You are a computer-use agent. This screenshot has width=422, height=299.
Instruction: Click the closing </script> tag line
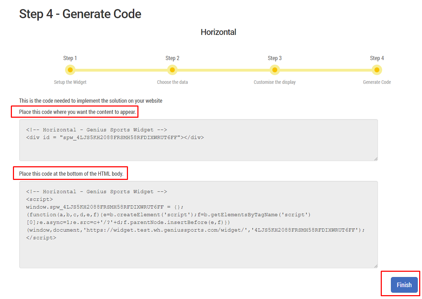pyautogui.click(x=41, y=238)
